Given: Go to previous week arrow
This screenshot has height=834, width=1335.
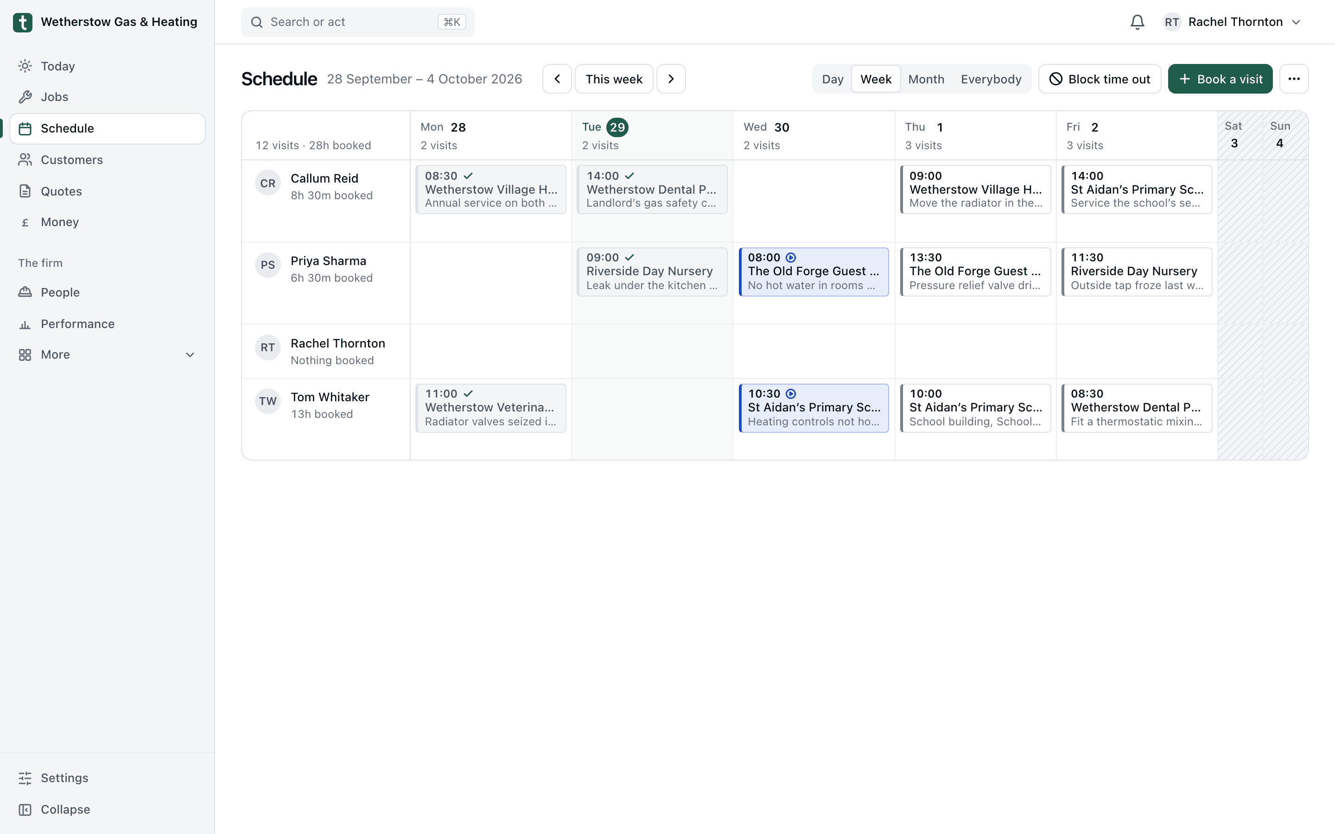Looking at the screenshot, I should point(557,79).
